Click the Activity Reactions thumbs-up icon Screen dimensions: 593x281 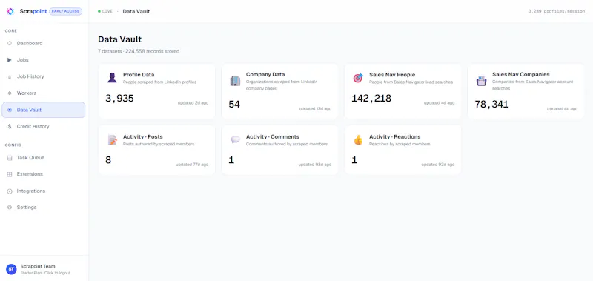click(x=358, y=140)
